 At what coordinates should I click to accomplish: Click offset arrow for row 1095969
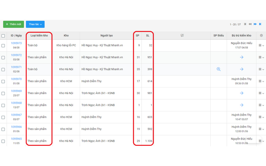click(x=242, y=93)
